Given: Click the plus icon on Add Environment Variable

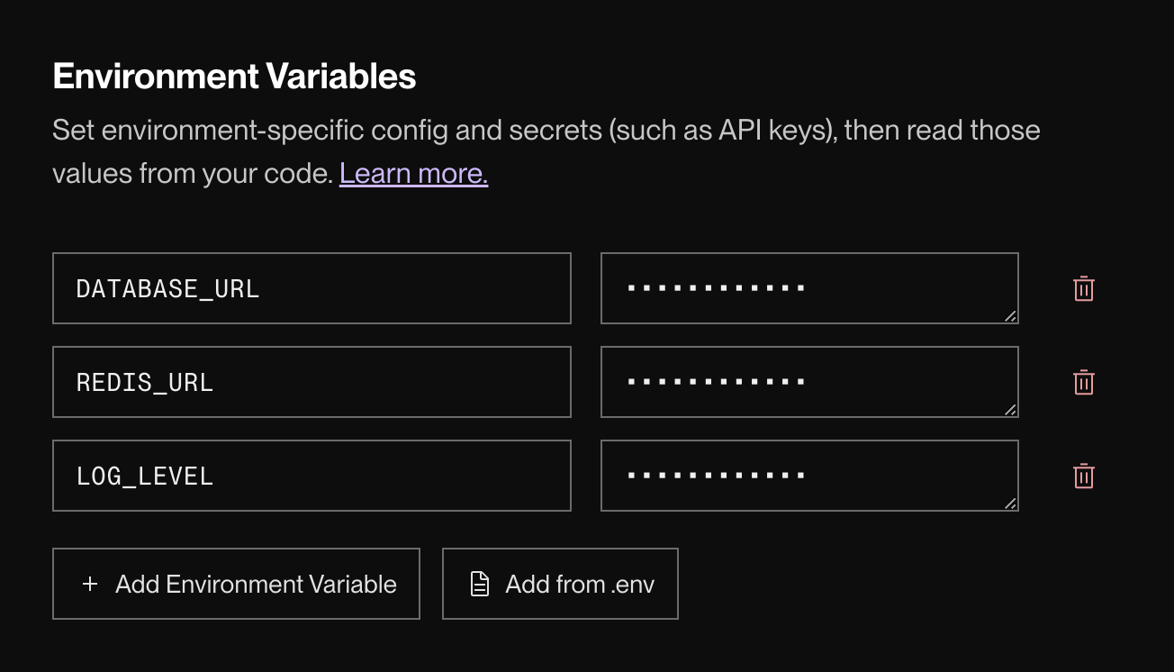Looking at the screenshot, I should [x=89, y=584].
